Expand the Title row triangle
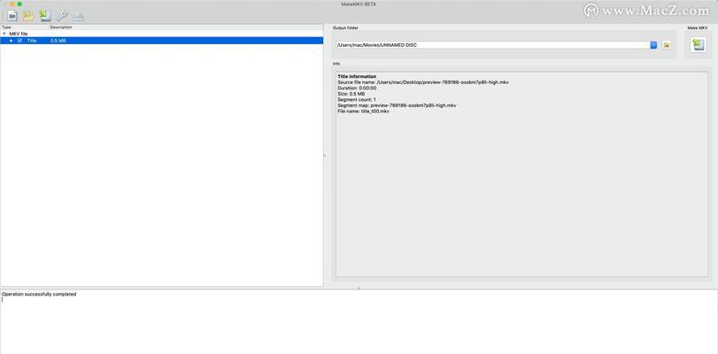This screenshot has height=354, width=718. tap(12, 41)
